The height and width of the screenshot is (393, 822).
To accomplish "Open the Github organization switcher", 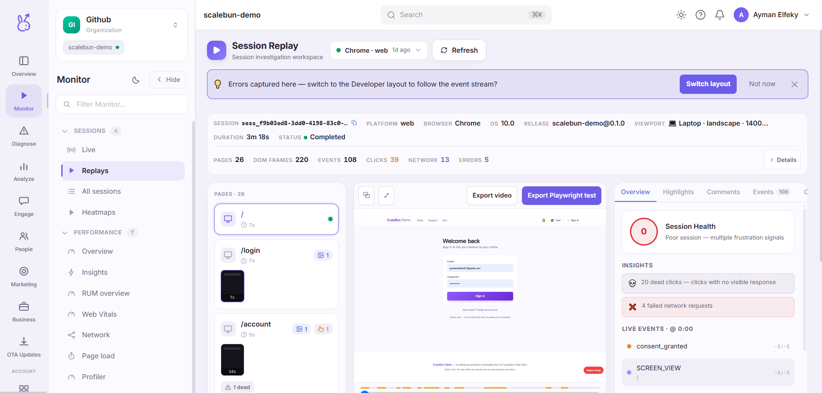I will point(122,25).
